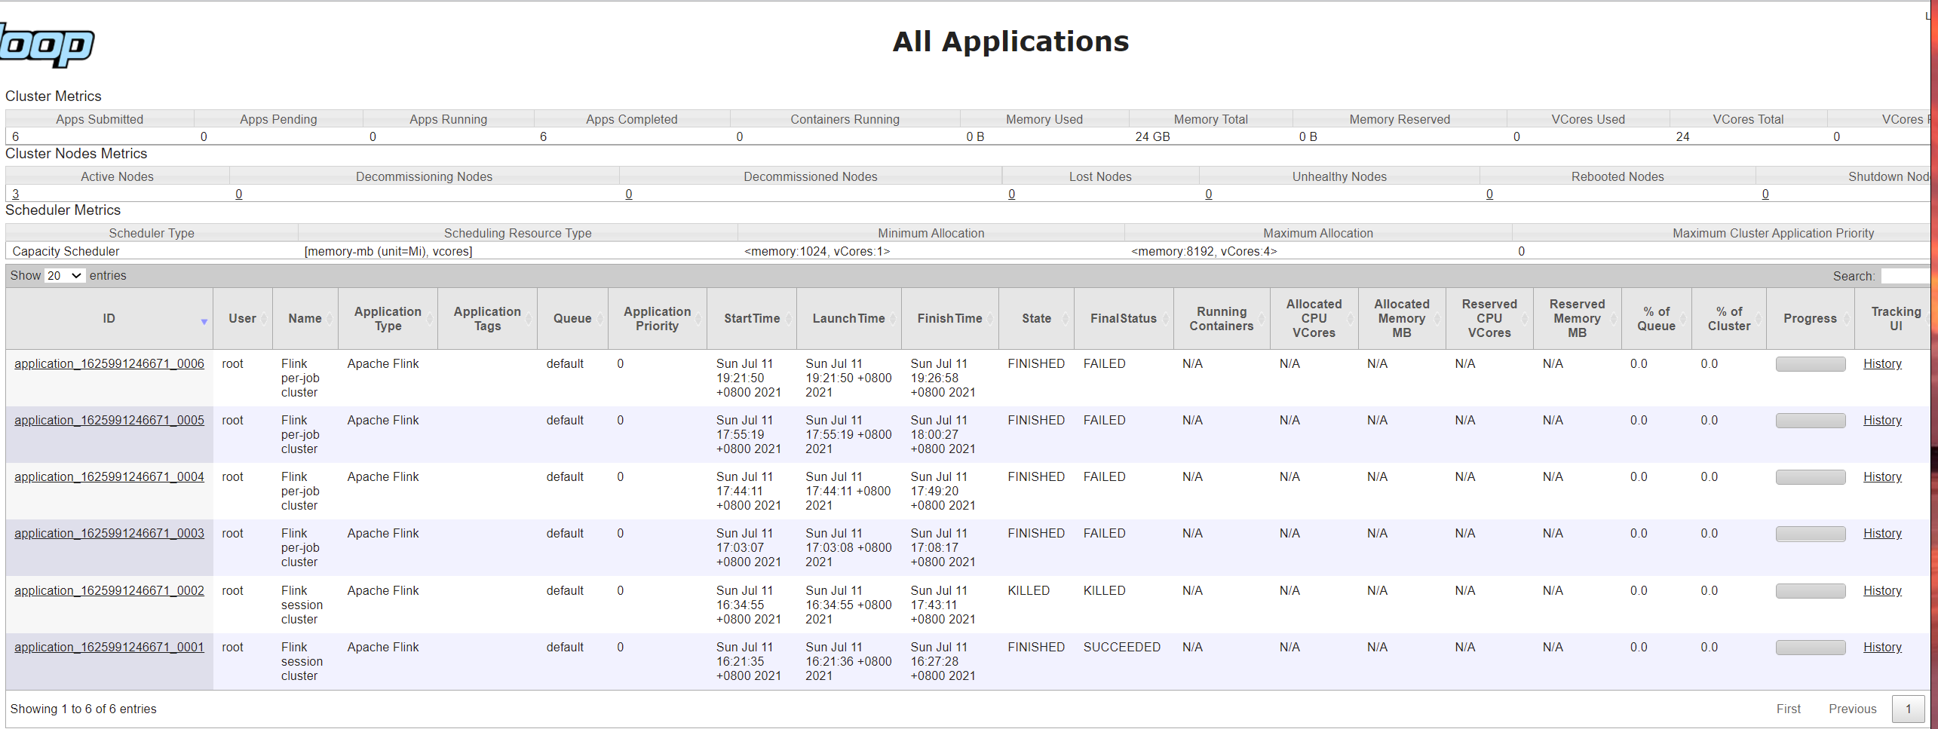Sort table by ID column
The image size is (1938, 729).
tap(109, 319)
